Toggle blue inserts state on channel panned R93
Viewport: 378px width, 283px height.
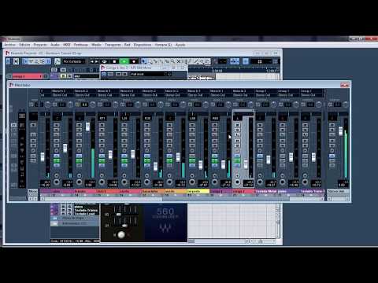click(214, 156)
